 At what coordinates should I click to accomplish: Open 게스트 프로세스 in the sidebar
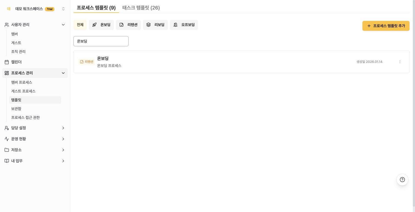pos(23,91)
